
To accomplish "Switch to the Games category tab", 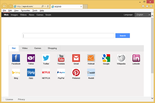I will pyautogui.click(x=38, y=48).
